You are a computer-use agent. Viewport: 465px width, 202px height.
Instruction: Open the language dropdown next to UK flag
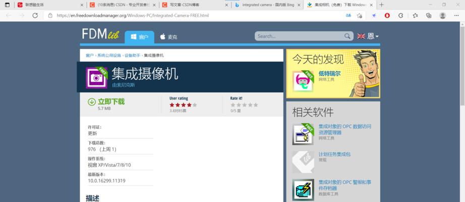point(373,36)
